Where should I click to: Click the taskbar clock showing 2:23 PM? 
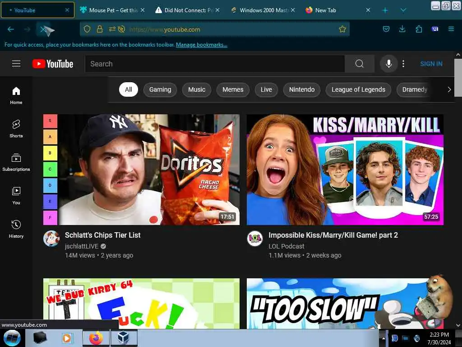tap(439, 338)
